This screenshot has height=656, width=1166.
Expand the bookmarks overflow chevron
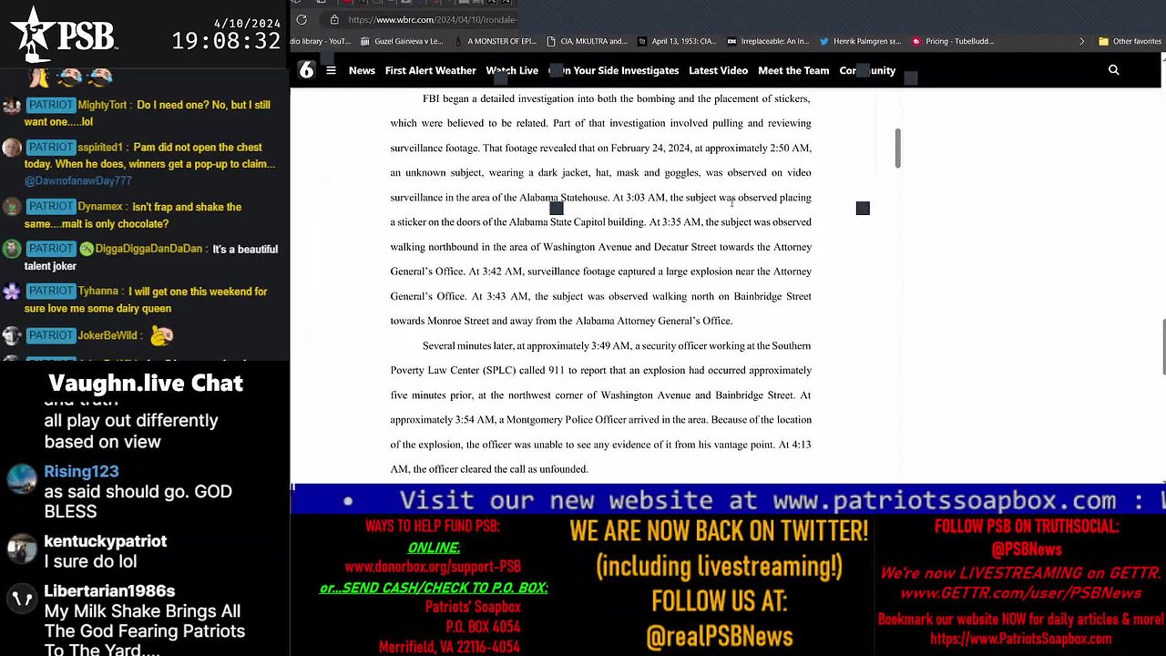[1081, 41]
